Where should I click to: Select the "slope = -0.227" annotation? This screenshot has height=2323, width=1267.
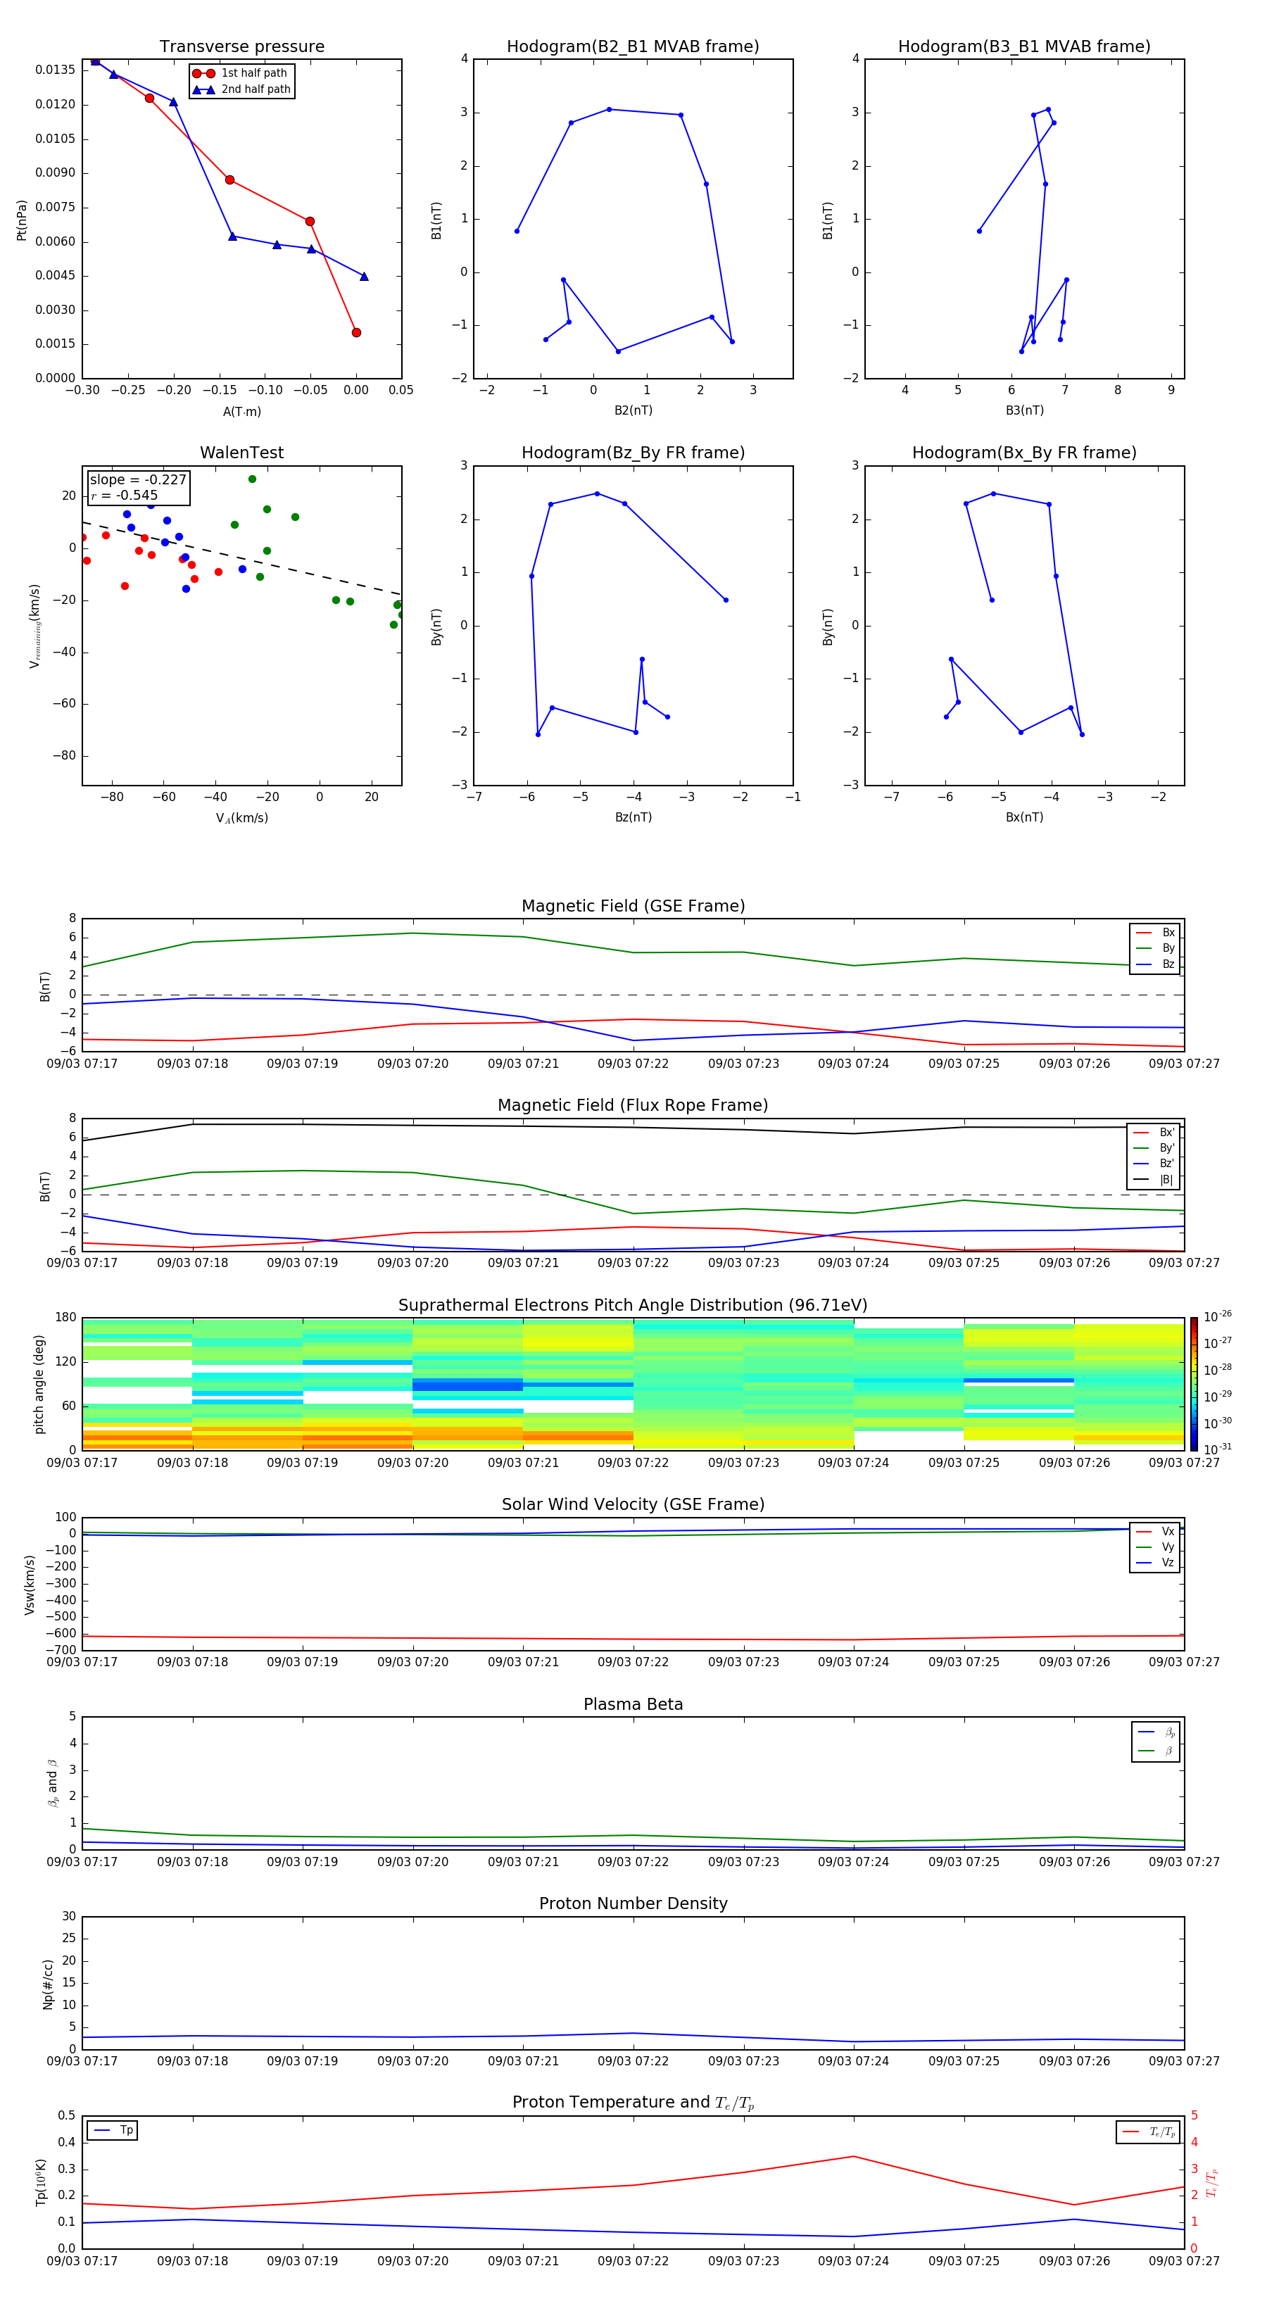[138, 480]
